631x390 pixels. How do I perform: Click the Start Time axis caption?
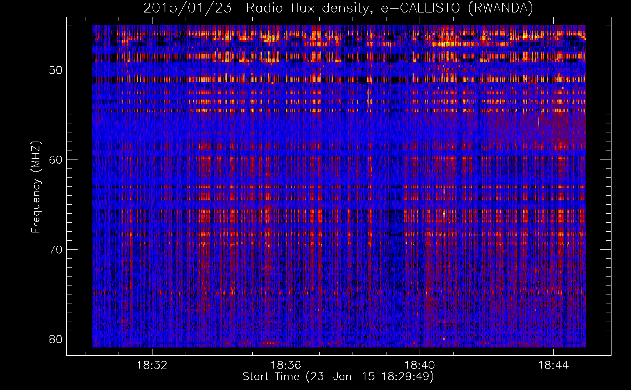coord(271,377)
